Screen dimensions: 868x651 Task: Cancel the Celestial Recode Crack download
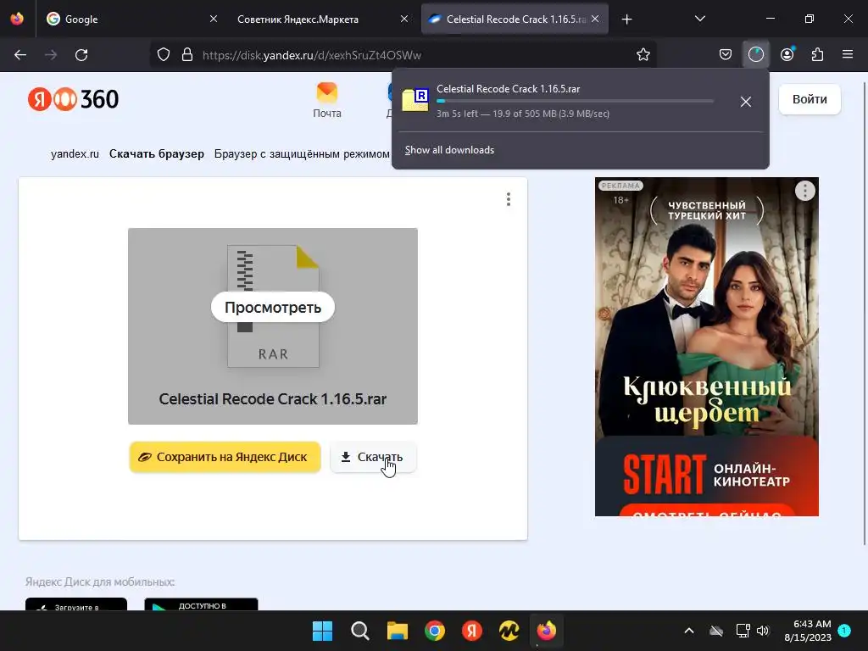pos(746,102)
